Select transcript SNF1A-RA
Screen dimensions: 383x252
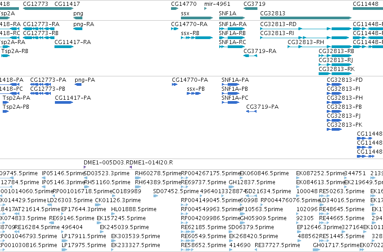pos(232,29)
